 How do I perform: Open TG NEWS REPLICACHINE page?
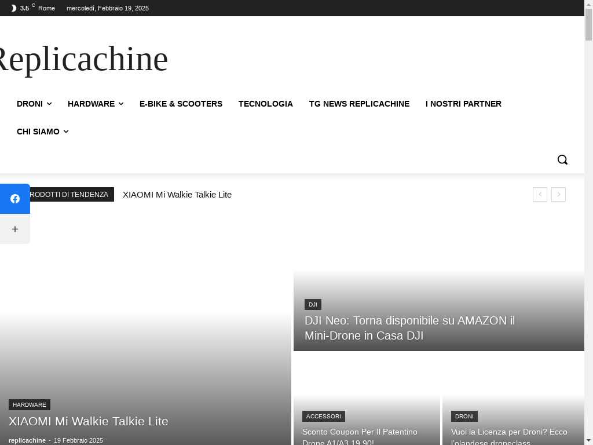tap(359, 104)
